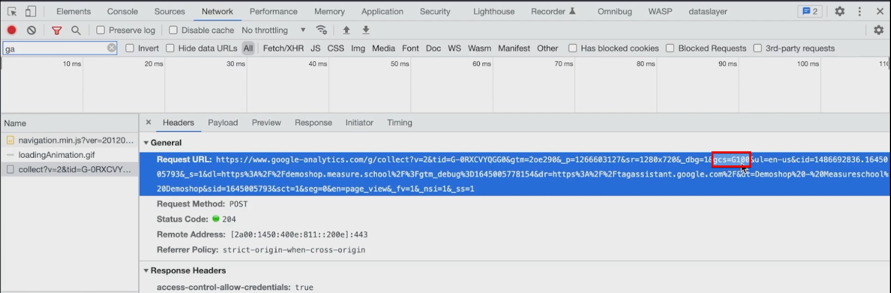Enable Preserve log checkbox
This screenshot has width=891, height=293.
100,30
